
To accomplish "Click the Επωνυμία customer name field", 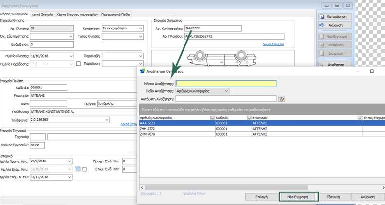I will coord(84,96).
